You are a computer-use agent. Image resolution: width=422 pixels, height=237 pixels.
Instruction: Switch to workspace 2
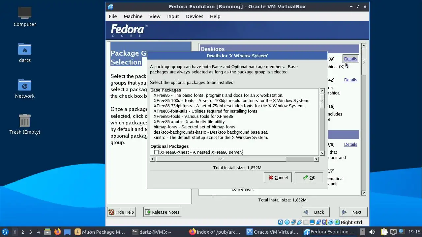click(22, 232)
